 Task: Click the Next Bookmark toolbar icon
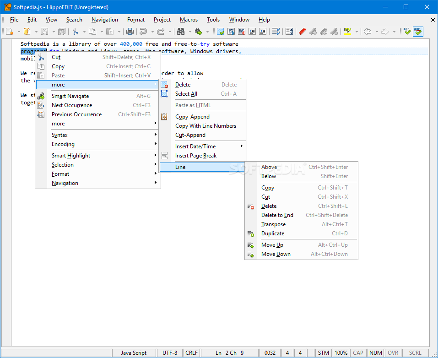tap(313, 32)
